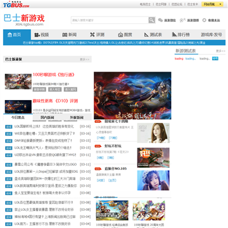
Task: Open 暴雪公司公布《魔兽争霸III》 news link
Action: pyautogui.click(x=46, y=165)
